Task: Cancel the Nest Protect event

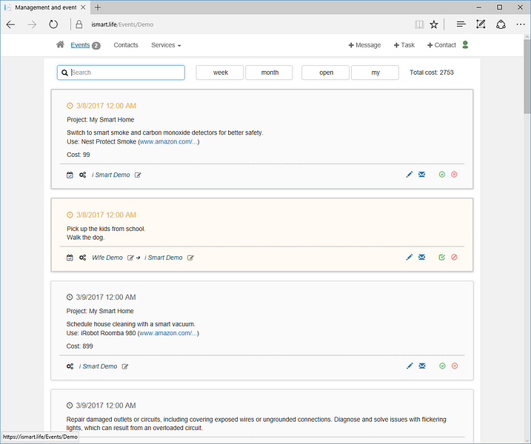Action: [x=454, y=175]
